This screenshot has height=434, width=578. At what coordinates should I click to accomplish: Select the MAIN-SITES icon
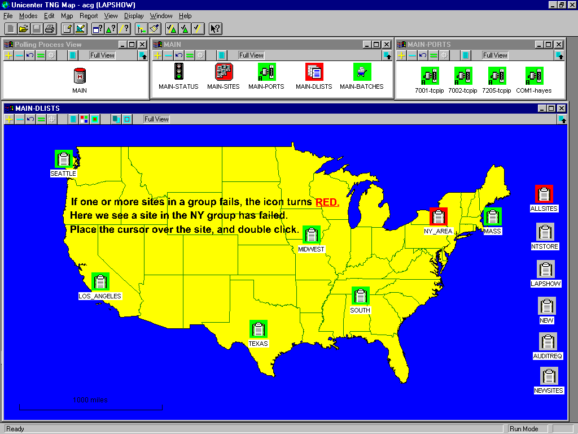(224, 72)
